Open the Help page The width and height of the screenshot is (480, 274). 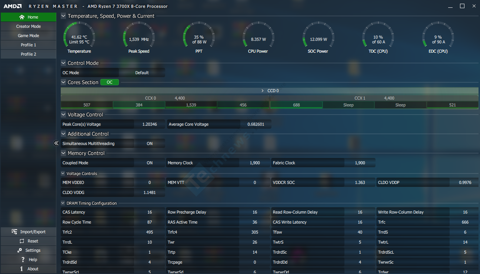pos(28,260)
